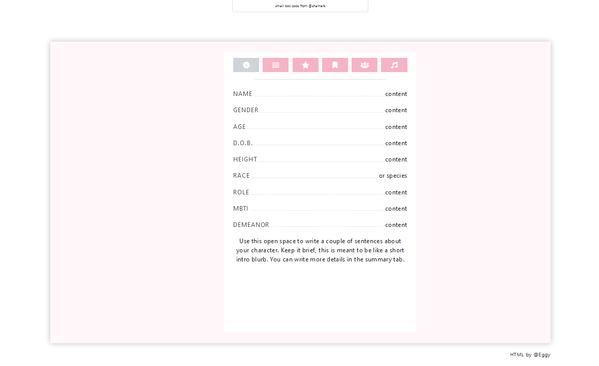Click the "small box code from @shalnark" link

(x=300, y=6)
